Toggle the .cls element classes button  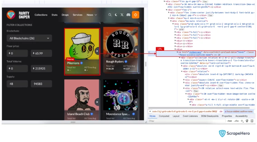(236, 121)
